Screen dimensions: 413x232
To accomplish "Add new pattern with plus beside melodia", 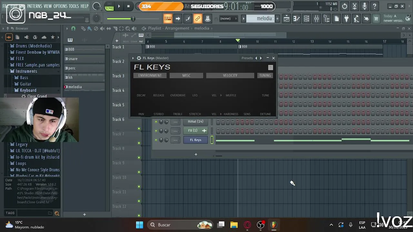I will tap(277, 19).
